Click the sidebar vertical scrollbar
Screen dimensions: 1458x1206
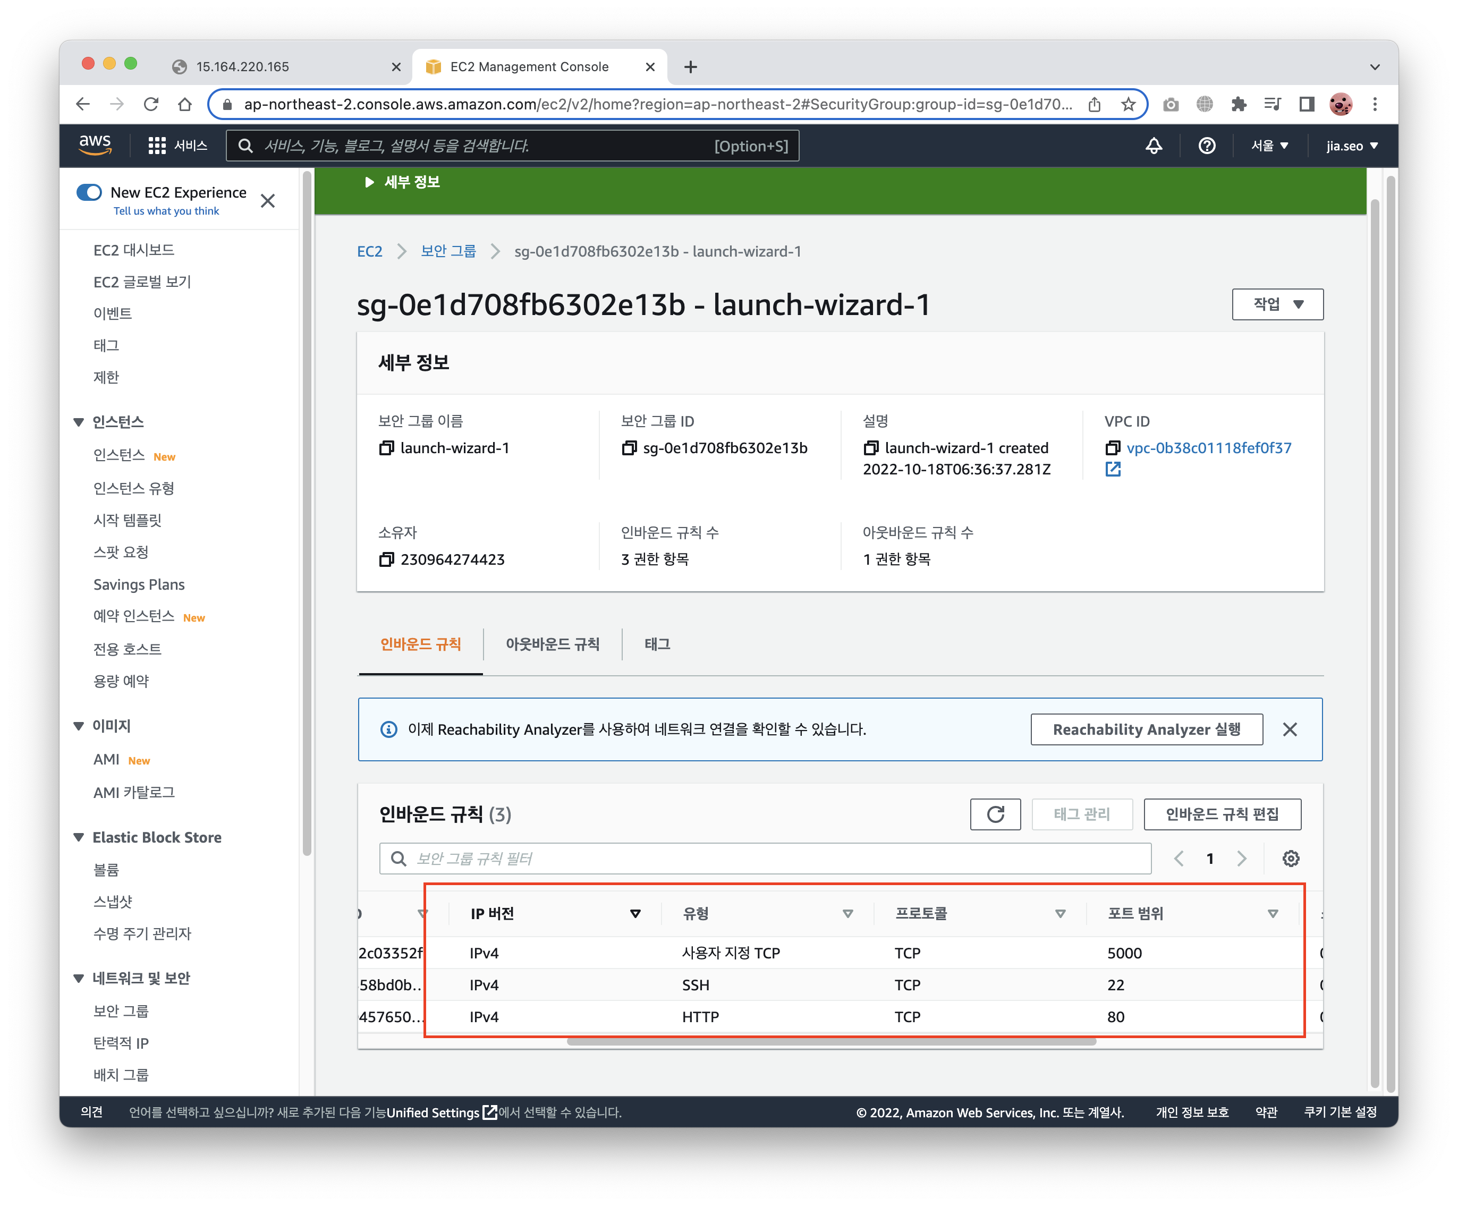(307, 514)
